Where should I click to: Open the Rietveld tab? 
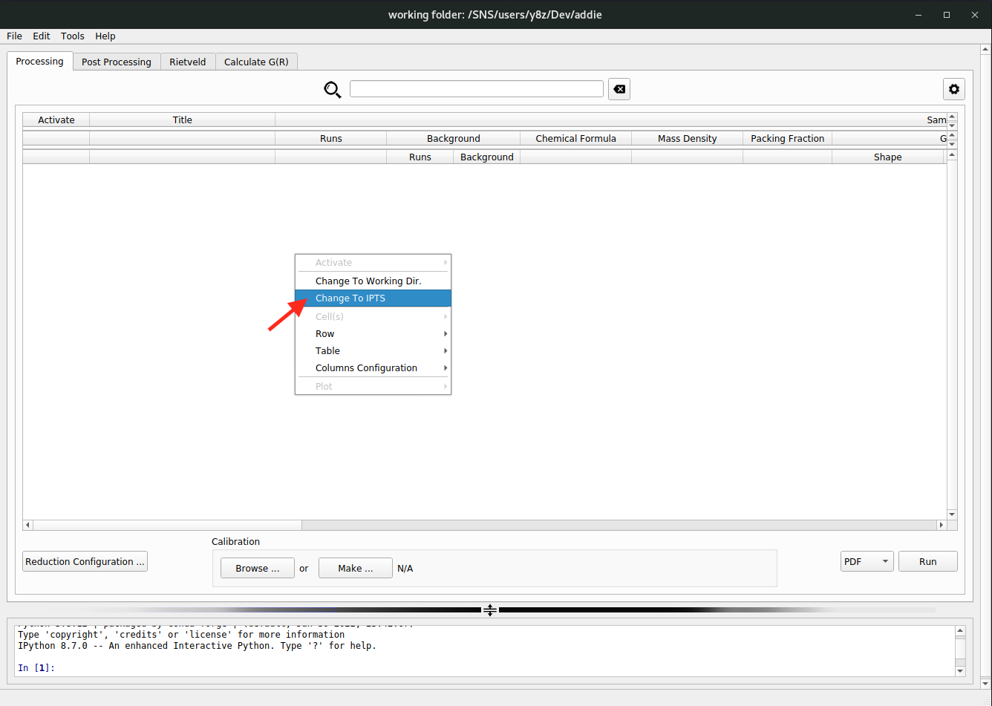coord(188,62)
